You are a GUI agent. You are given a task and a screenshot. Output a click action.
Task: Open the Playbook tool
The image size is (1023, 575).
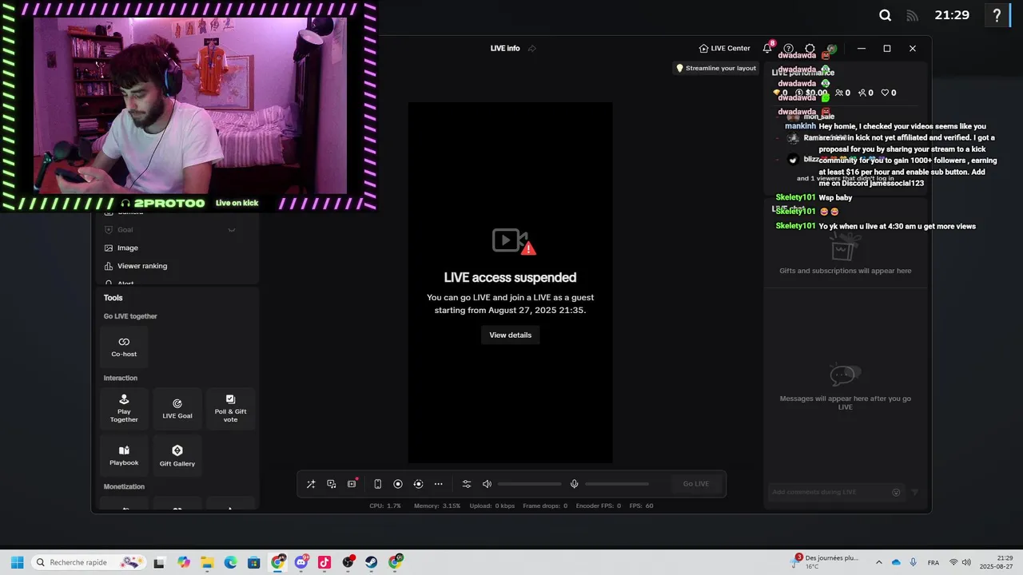124,456
